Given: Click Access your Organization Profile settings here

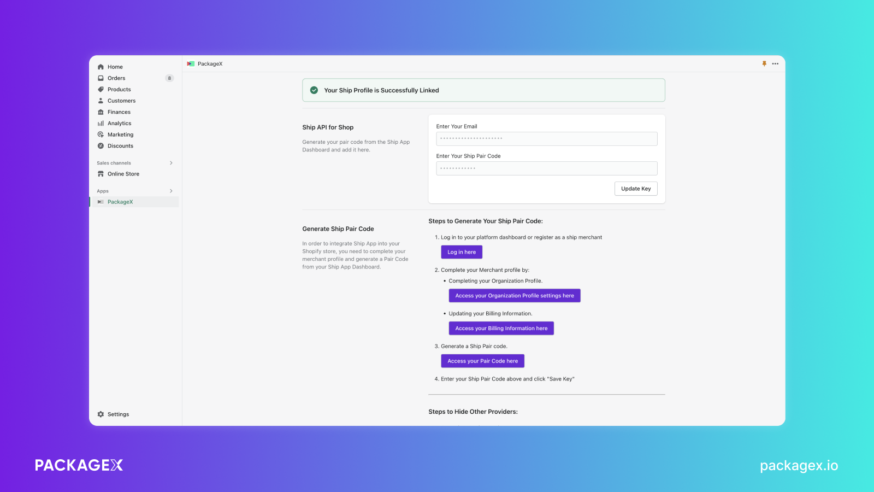Looking at the screenshot, I should click(x=515, y=296).
